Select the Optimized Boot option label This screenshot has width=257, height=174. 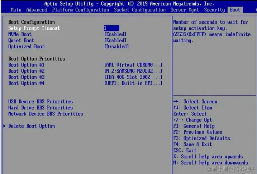tap(26, 47)
